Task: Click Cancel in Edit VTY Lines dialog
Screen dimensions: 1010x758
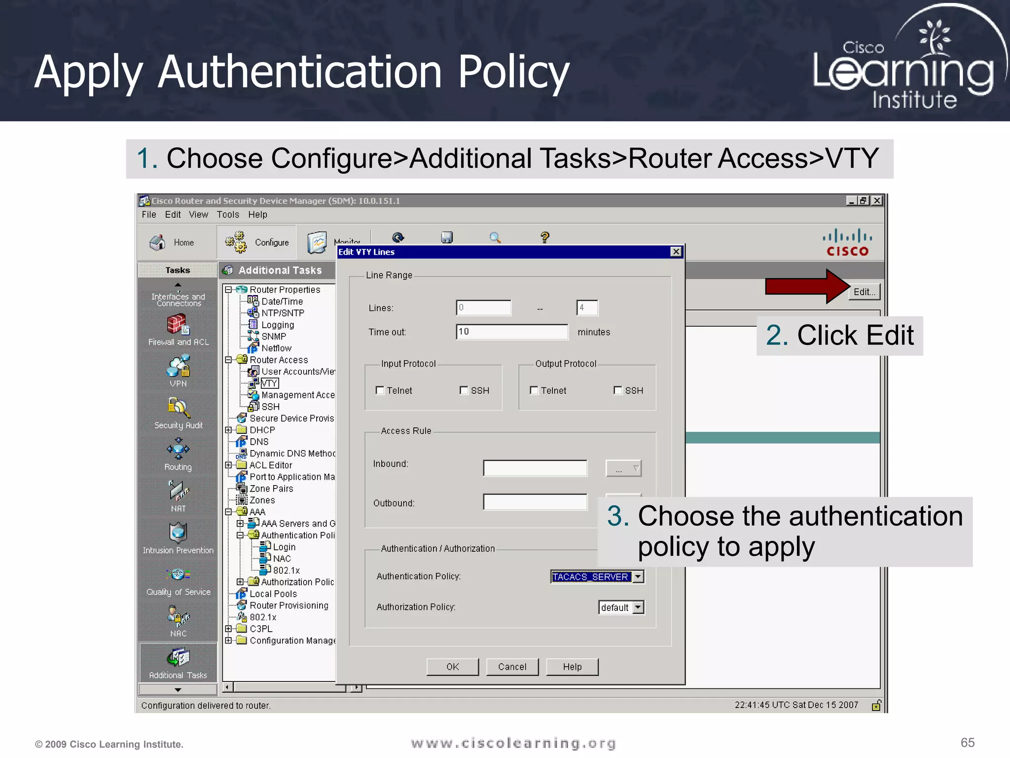Action: coord(512,667)
